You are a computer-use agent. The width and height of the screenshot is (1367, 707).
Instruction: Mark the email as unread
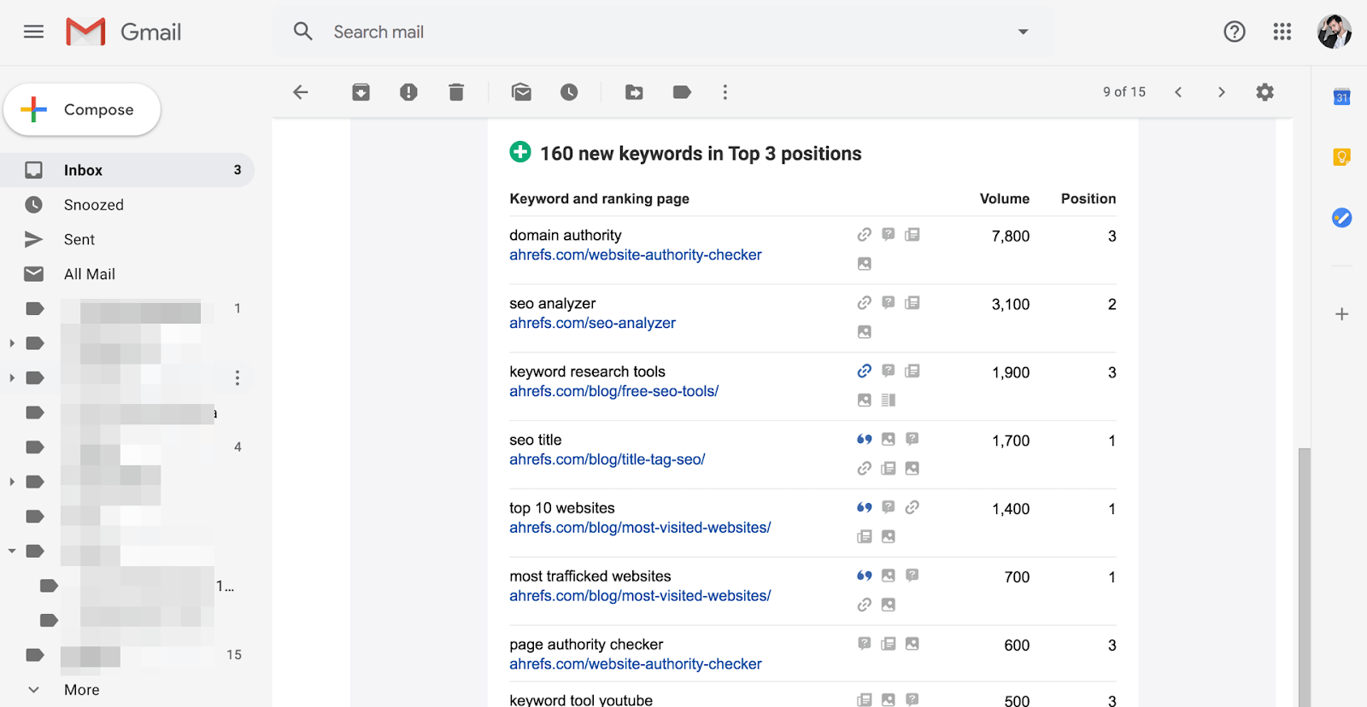tap(521, 92)
